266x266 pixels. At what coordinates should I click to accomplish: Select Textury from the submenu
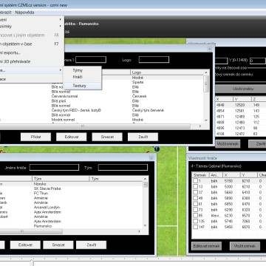79,86
